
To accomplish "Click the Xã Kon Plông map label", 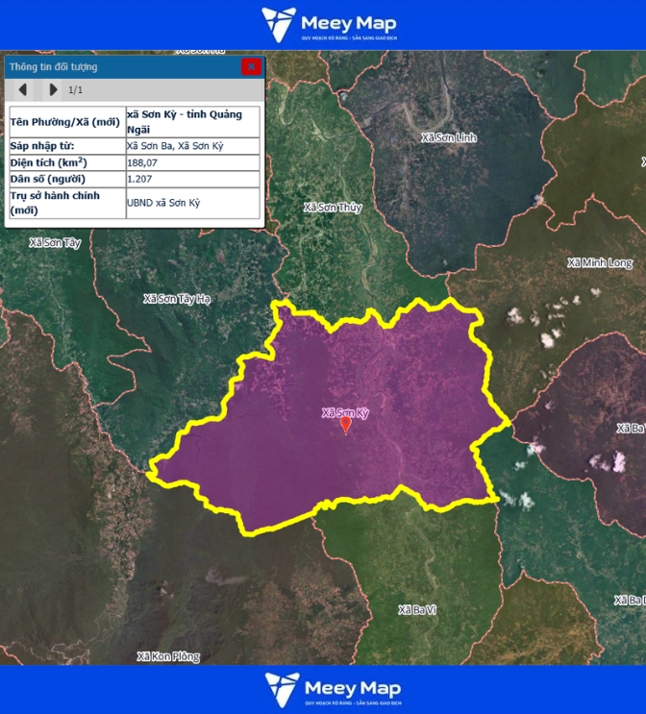I will coord(168,656).
